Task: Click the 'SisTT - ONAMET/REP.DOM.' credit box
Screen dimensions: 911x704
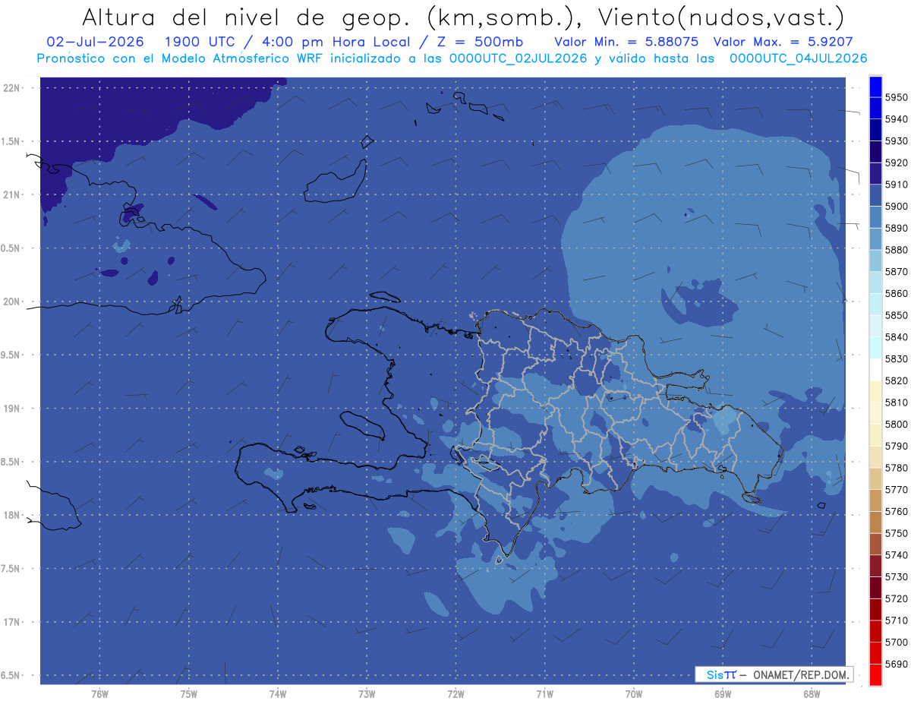Action: click(774, 674)
